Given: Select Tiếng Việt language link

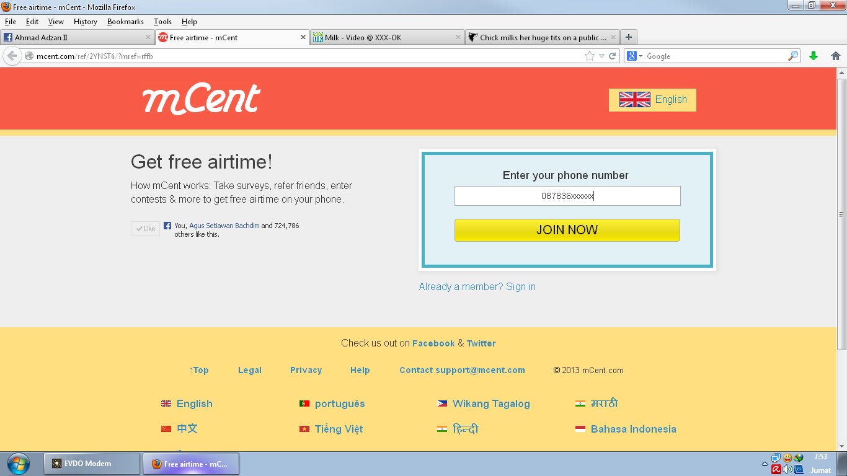Looking at the screenshot, I should tap(339, 429).
